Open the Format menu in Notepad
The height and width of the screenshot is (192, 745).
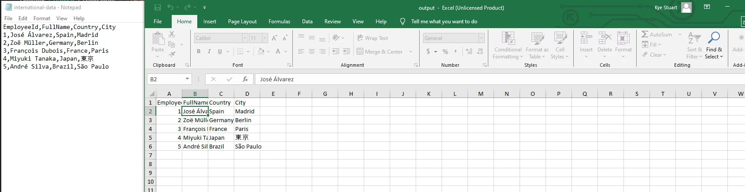[x=42, y=18]
